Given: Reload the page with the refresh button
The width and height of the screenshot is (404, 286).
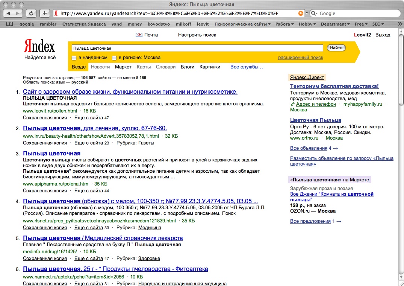Looking at the screenshot, I should pyautogui.click(x=31, y=13).
